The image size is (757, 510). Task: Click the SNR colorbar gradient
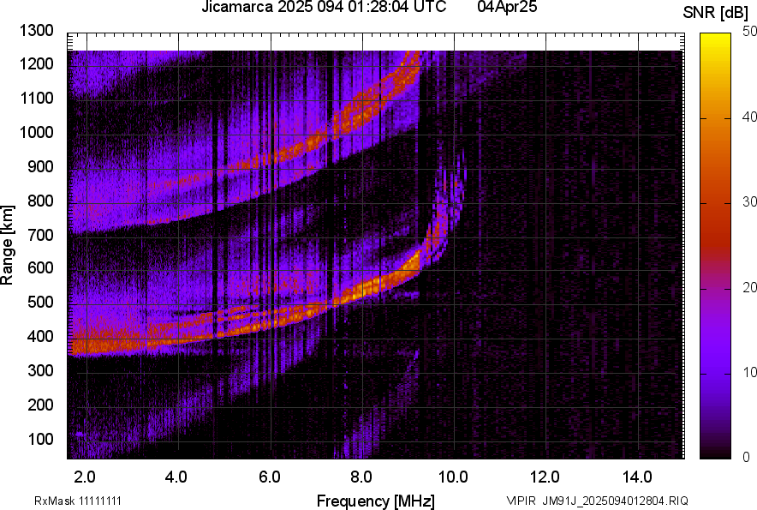click(715, 246)
